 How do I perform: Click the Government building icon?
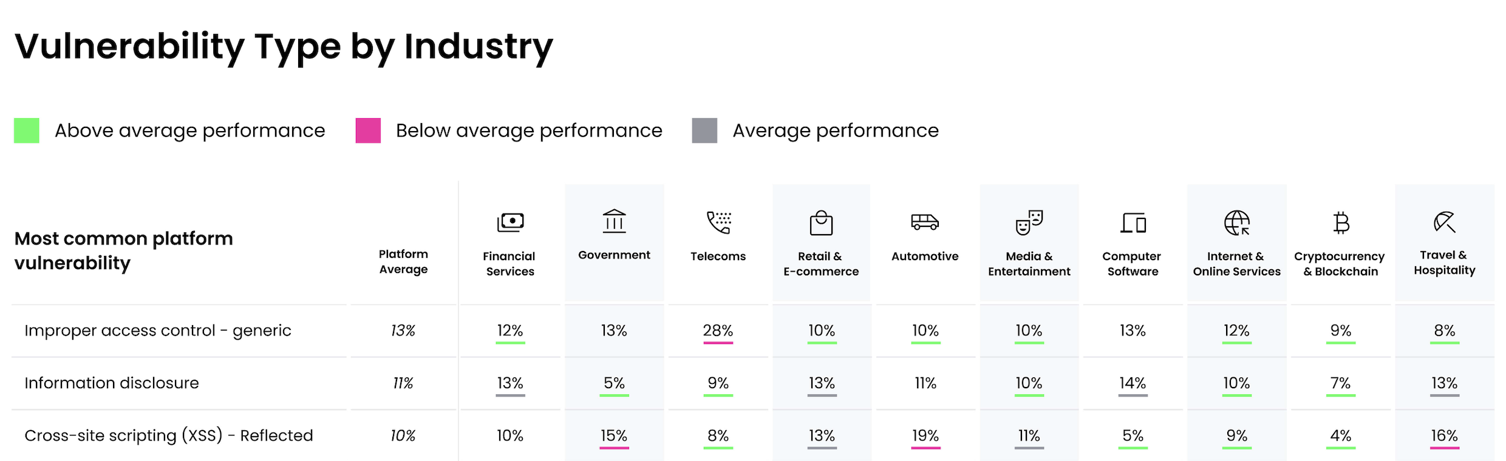(x=614, y=221)
